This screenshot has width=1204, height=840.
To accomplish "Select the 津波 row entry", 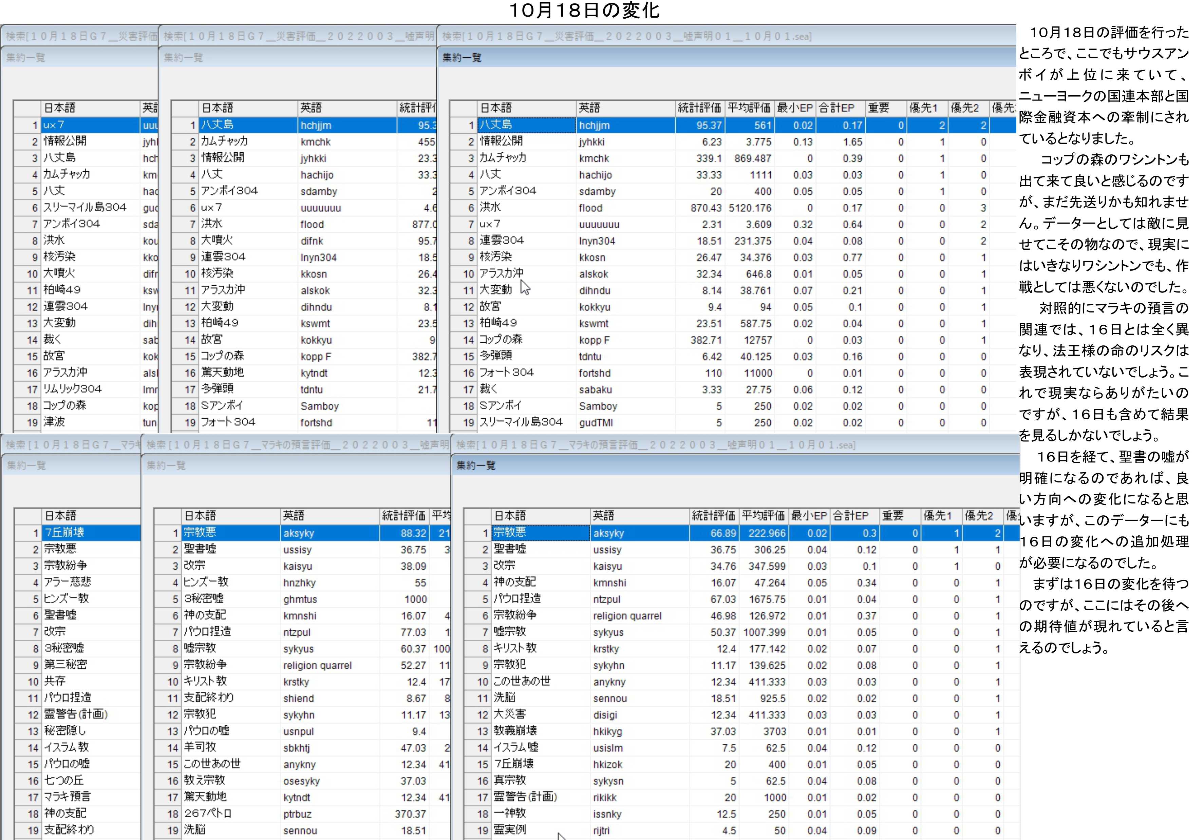I will click(54, 422).
